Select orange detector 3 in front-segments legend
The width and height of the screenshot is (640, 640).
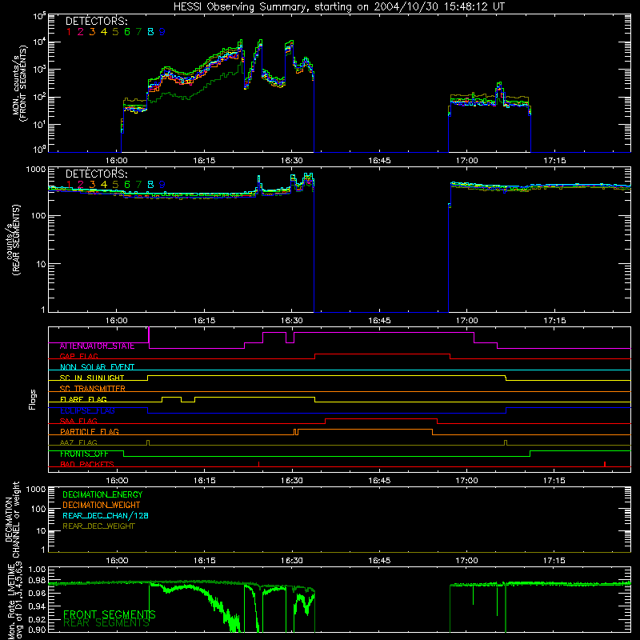(92, 32)
